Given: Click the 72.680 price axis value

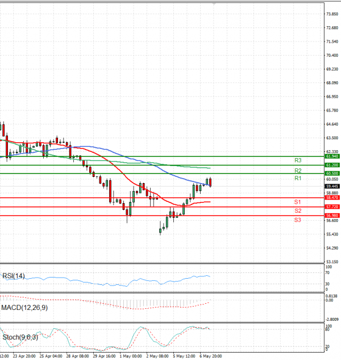Looking at the screenshot, I should [332, 28].
